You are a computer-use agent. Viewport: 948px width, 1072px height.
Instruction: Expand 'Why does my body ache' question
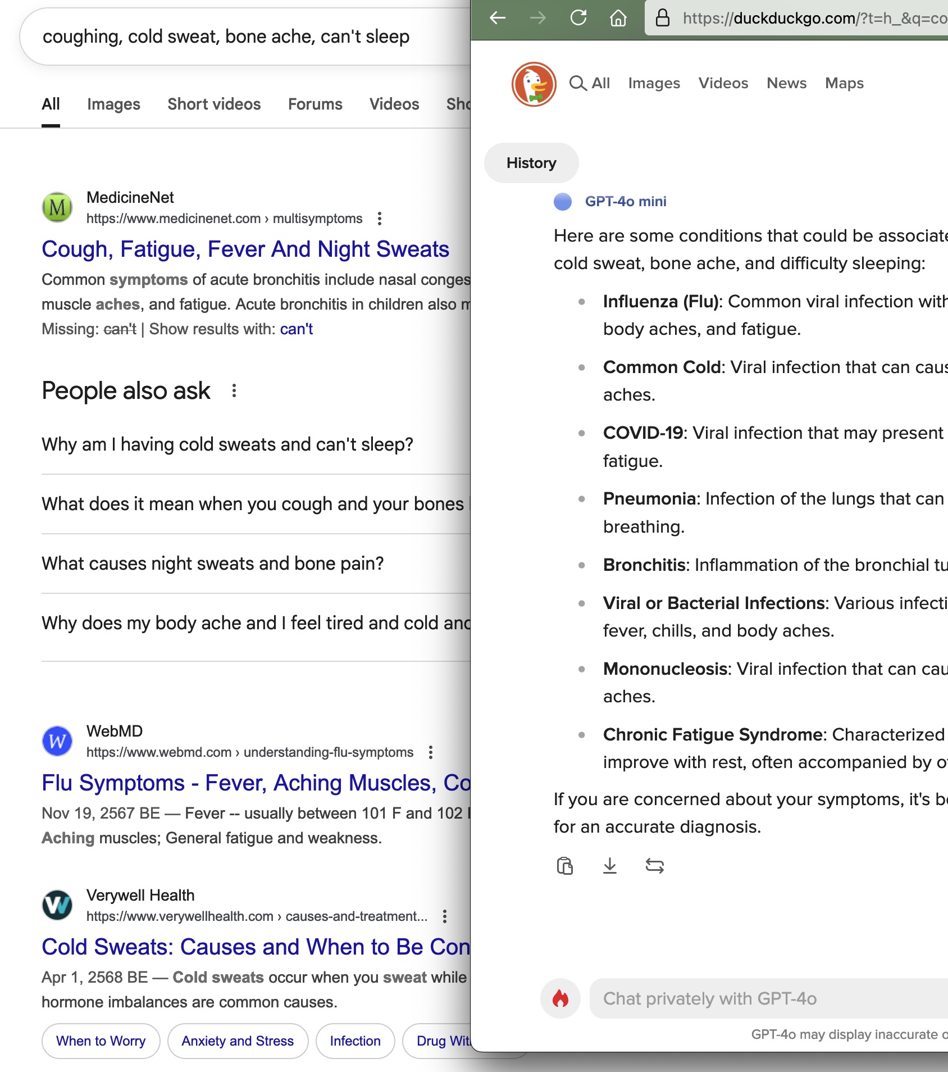point(256,623)
